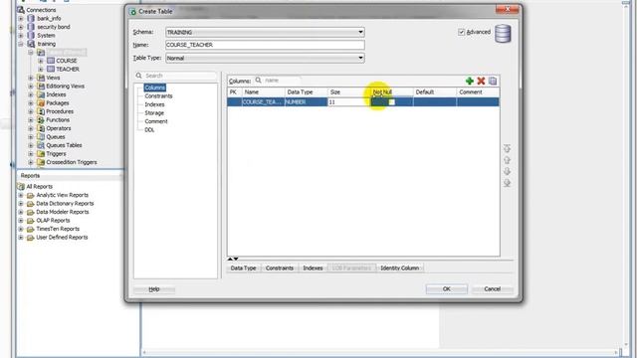Switch to the Constraints bottom tab

tap(280, 268)
